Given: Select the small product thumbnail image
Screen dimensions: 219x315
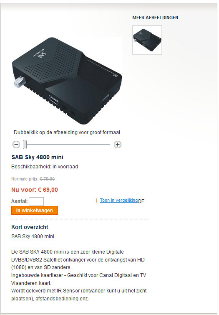Looking at the screenshot, I should pyautogui.click(x=147, y=40).
